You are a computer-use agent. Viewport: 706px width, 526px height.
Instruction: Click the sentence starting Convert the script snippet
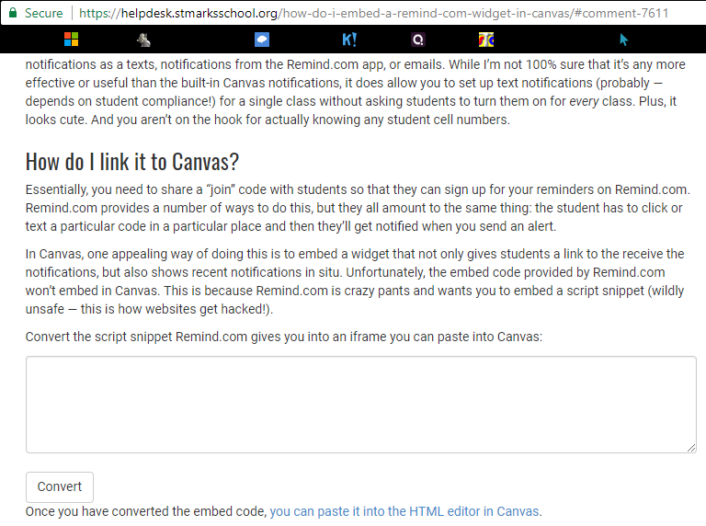(x=284, y=337)
